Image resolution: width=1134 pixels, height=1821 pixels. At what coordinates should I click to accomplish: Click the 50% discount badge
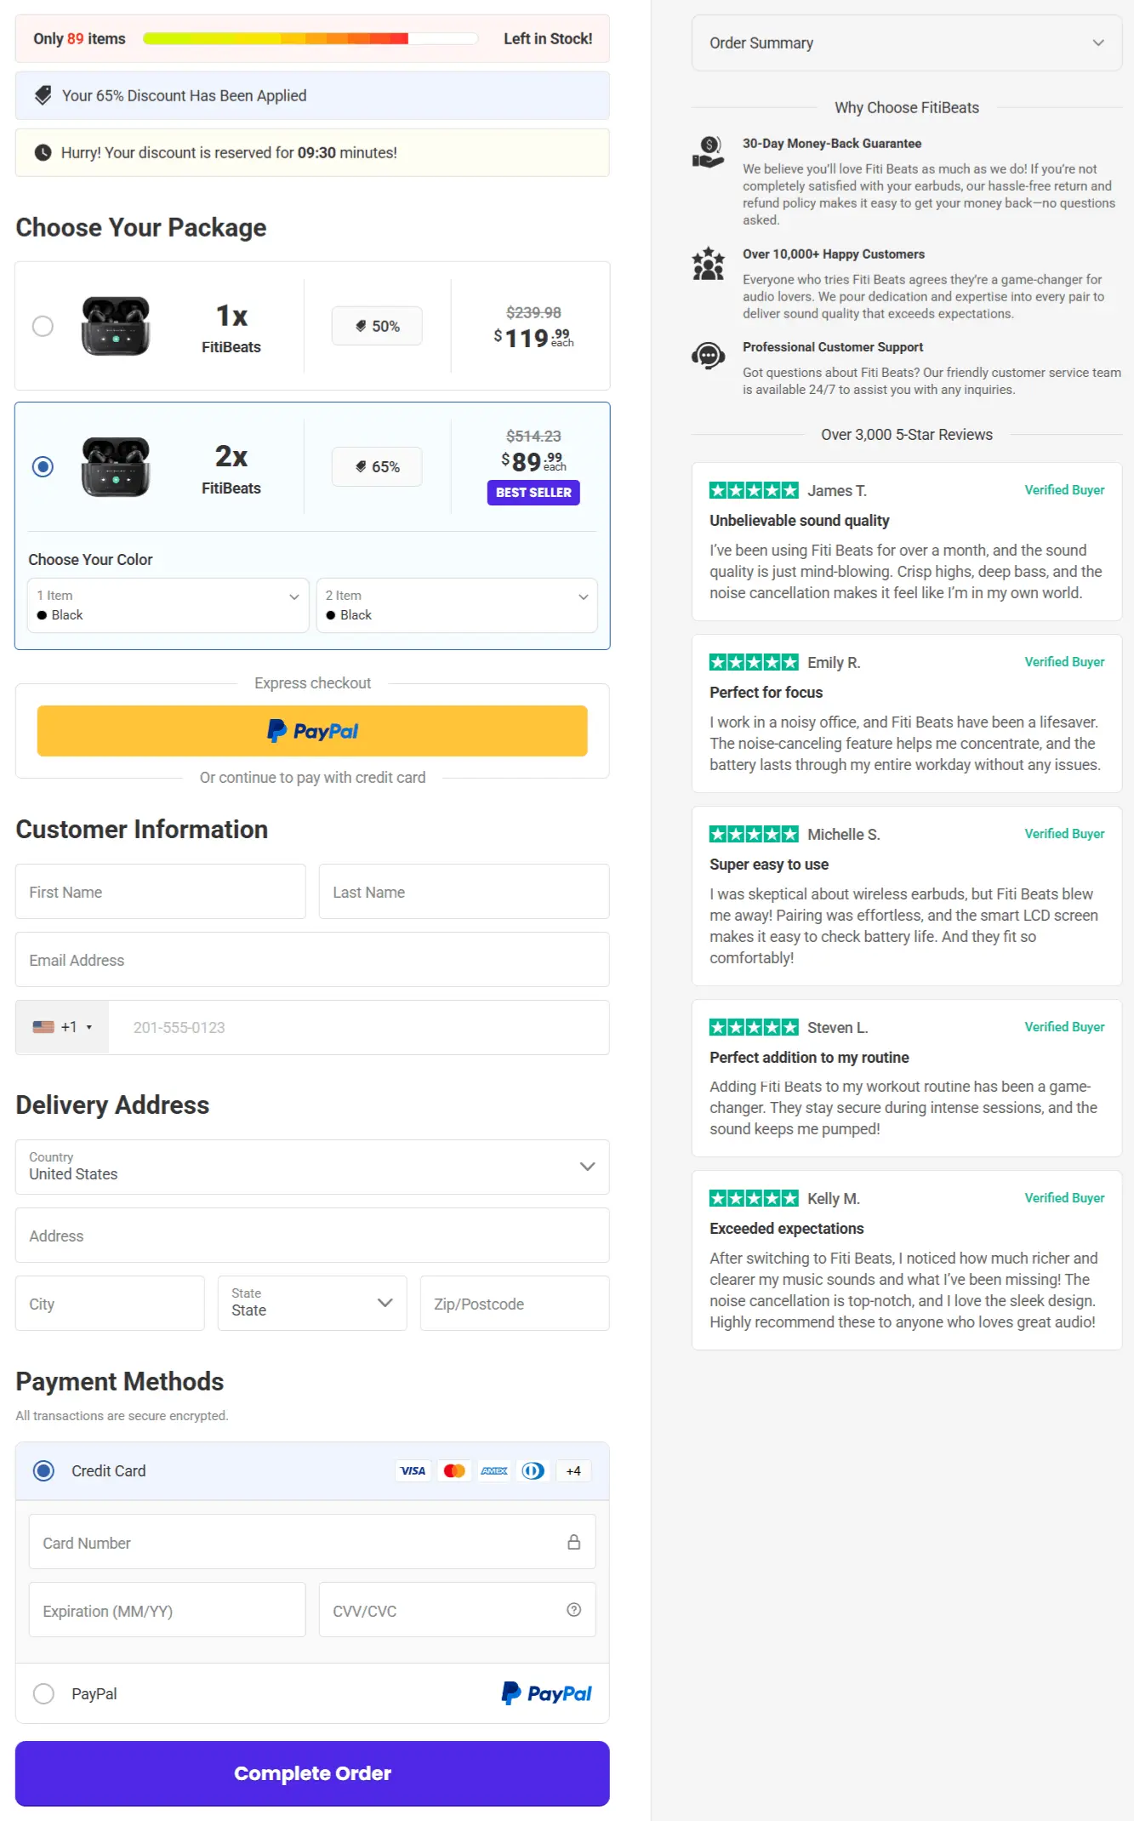377,326
